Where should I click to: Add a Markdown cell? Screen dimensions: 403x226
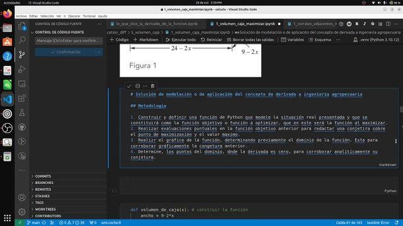click(145, 40)
